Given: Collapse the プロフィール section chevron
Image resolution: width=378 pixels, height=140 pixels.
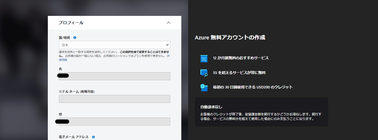Looking at the screenshot, I should click(169, 23).
